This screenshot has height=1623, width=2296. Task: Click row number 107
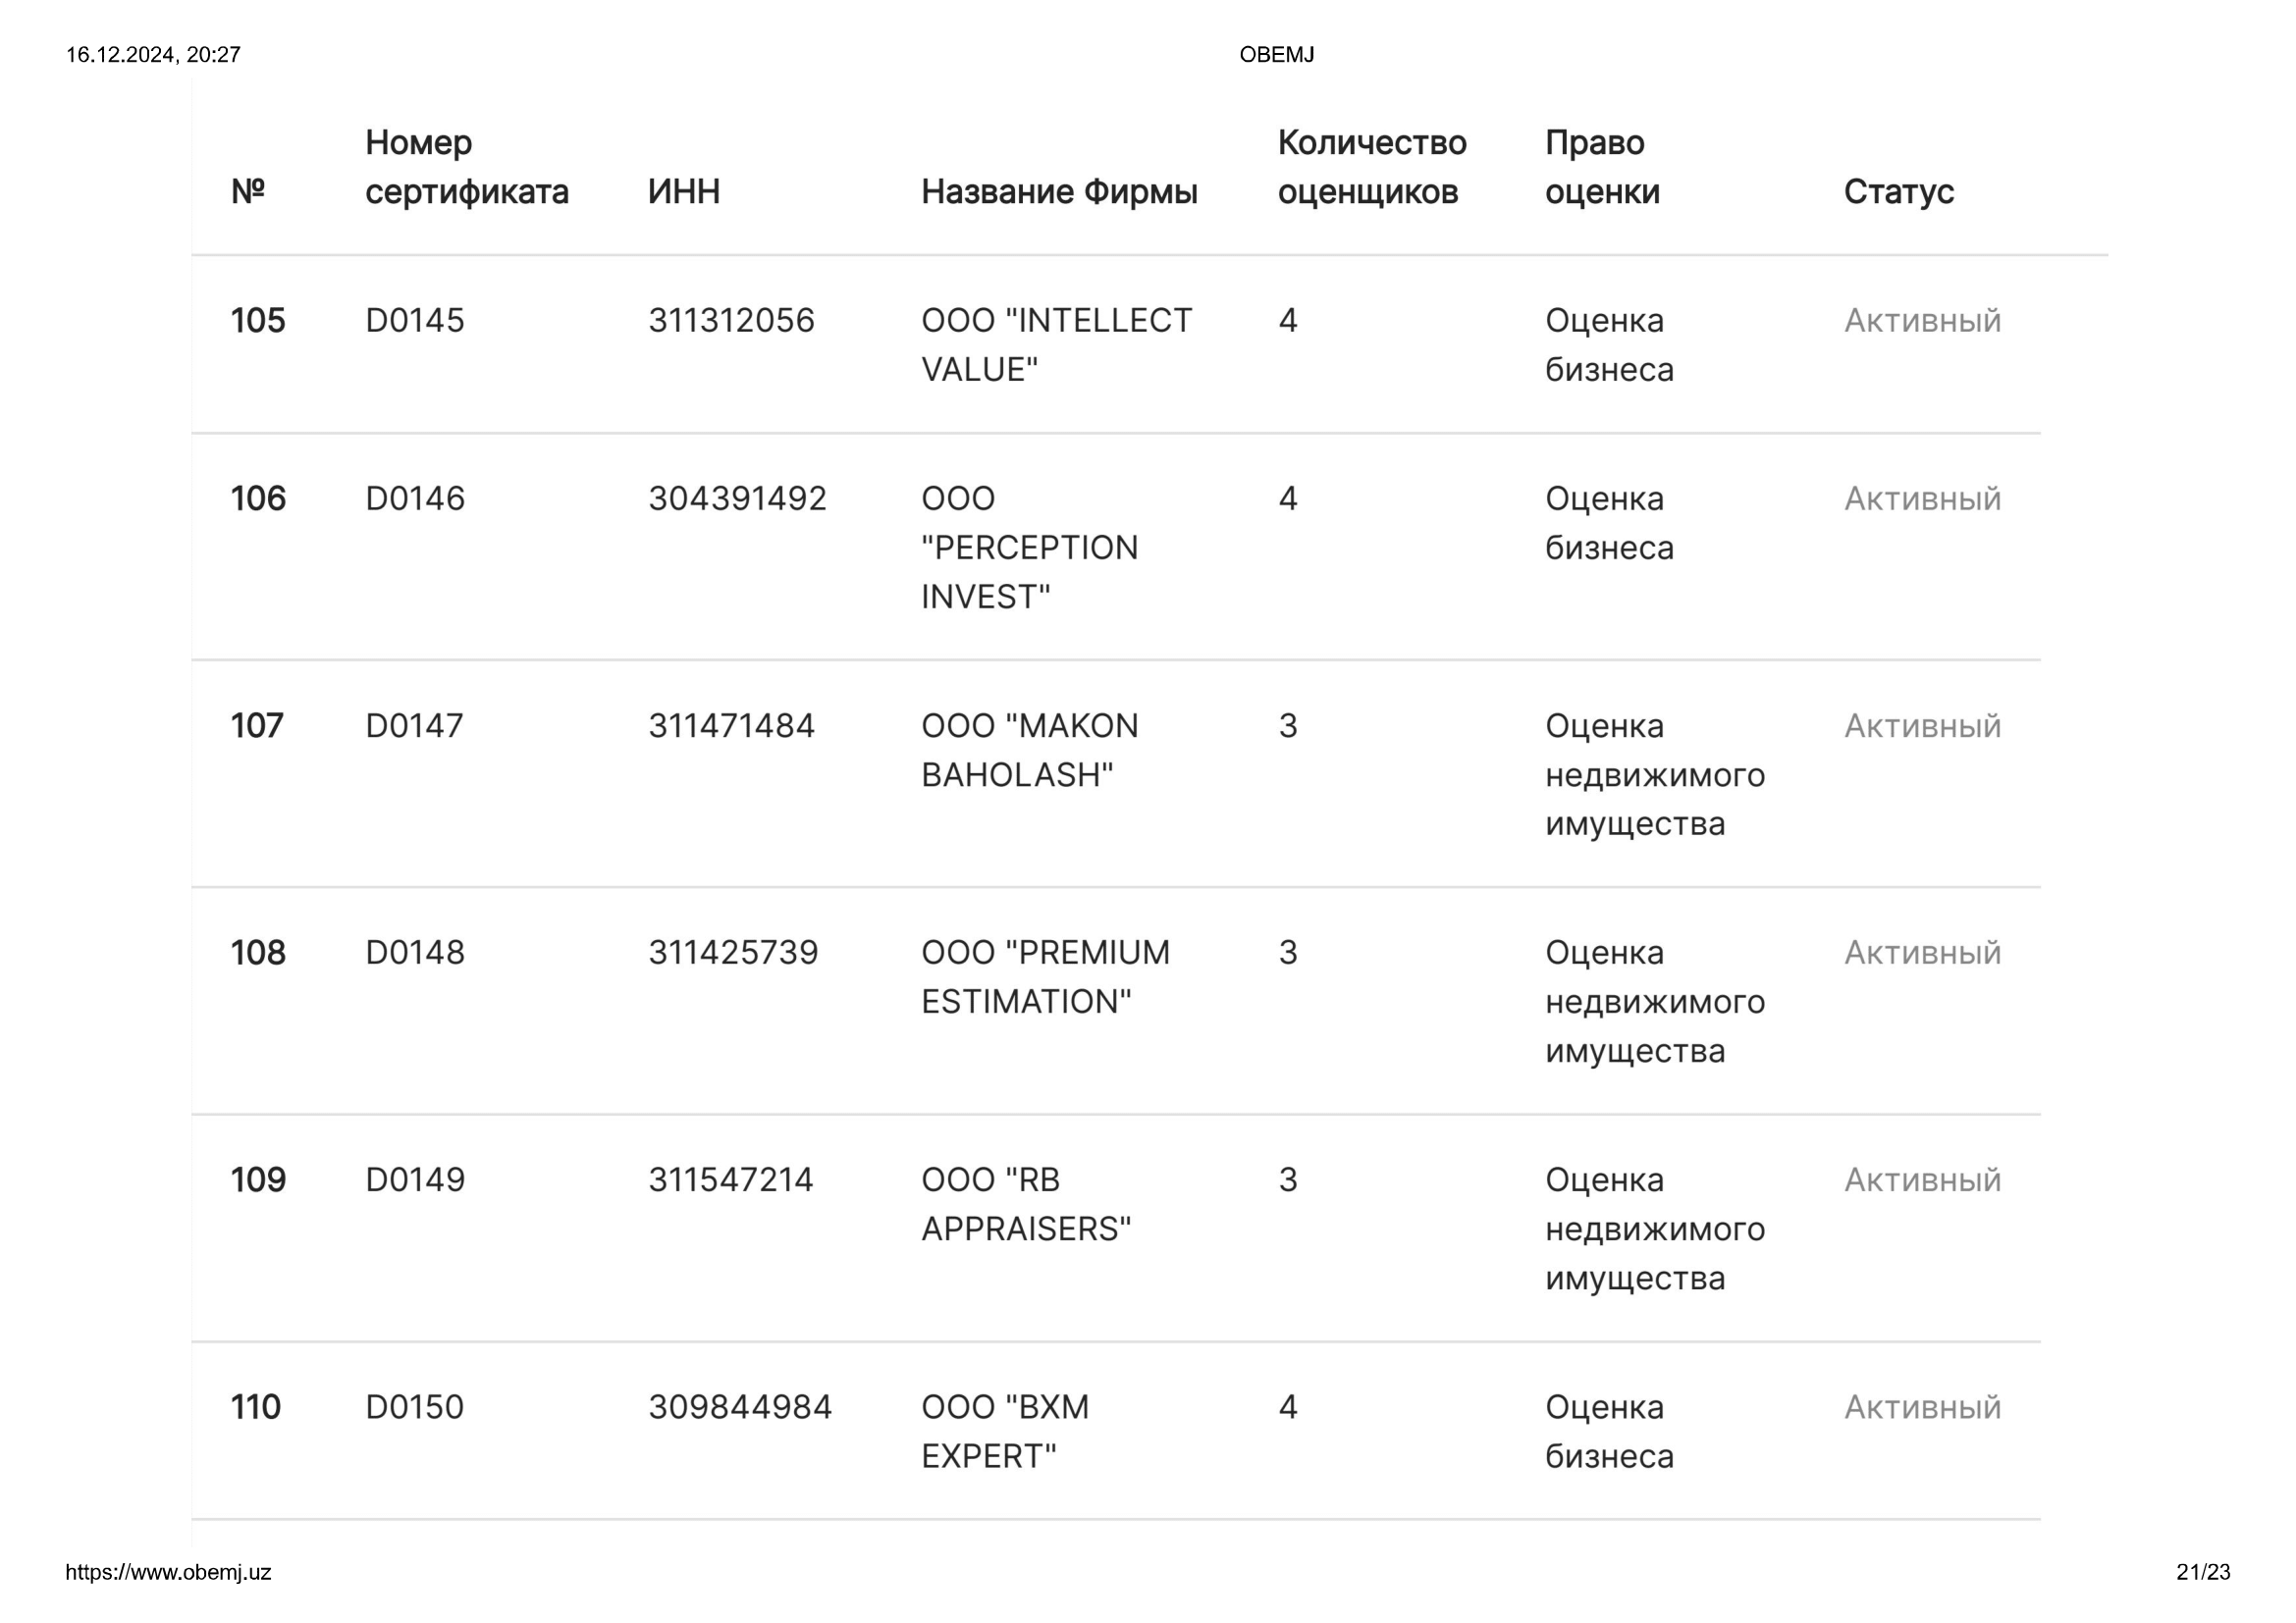pos(257,725)
